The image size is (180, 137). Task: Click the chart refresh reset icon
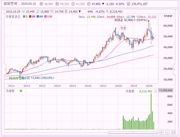tap(173, 132)
